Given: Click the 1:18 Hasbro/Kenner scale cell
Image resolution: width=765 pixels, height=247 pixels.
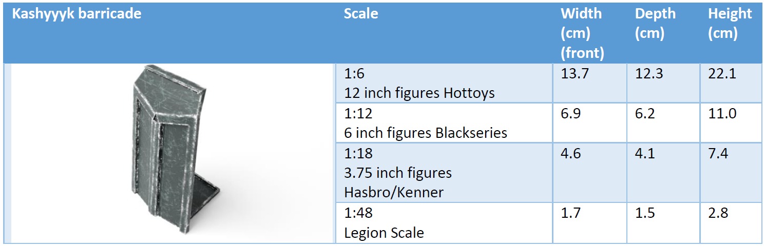Looking at the screenshot, I should pos(398,173).
